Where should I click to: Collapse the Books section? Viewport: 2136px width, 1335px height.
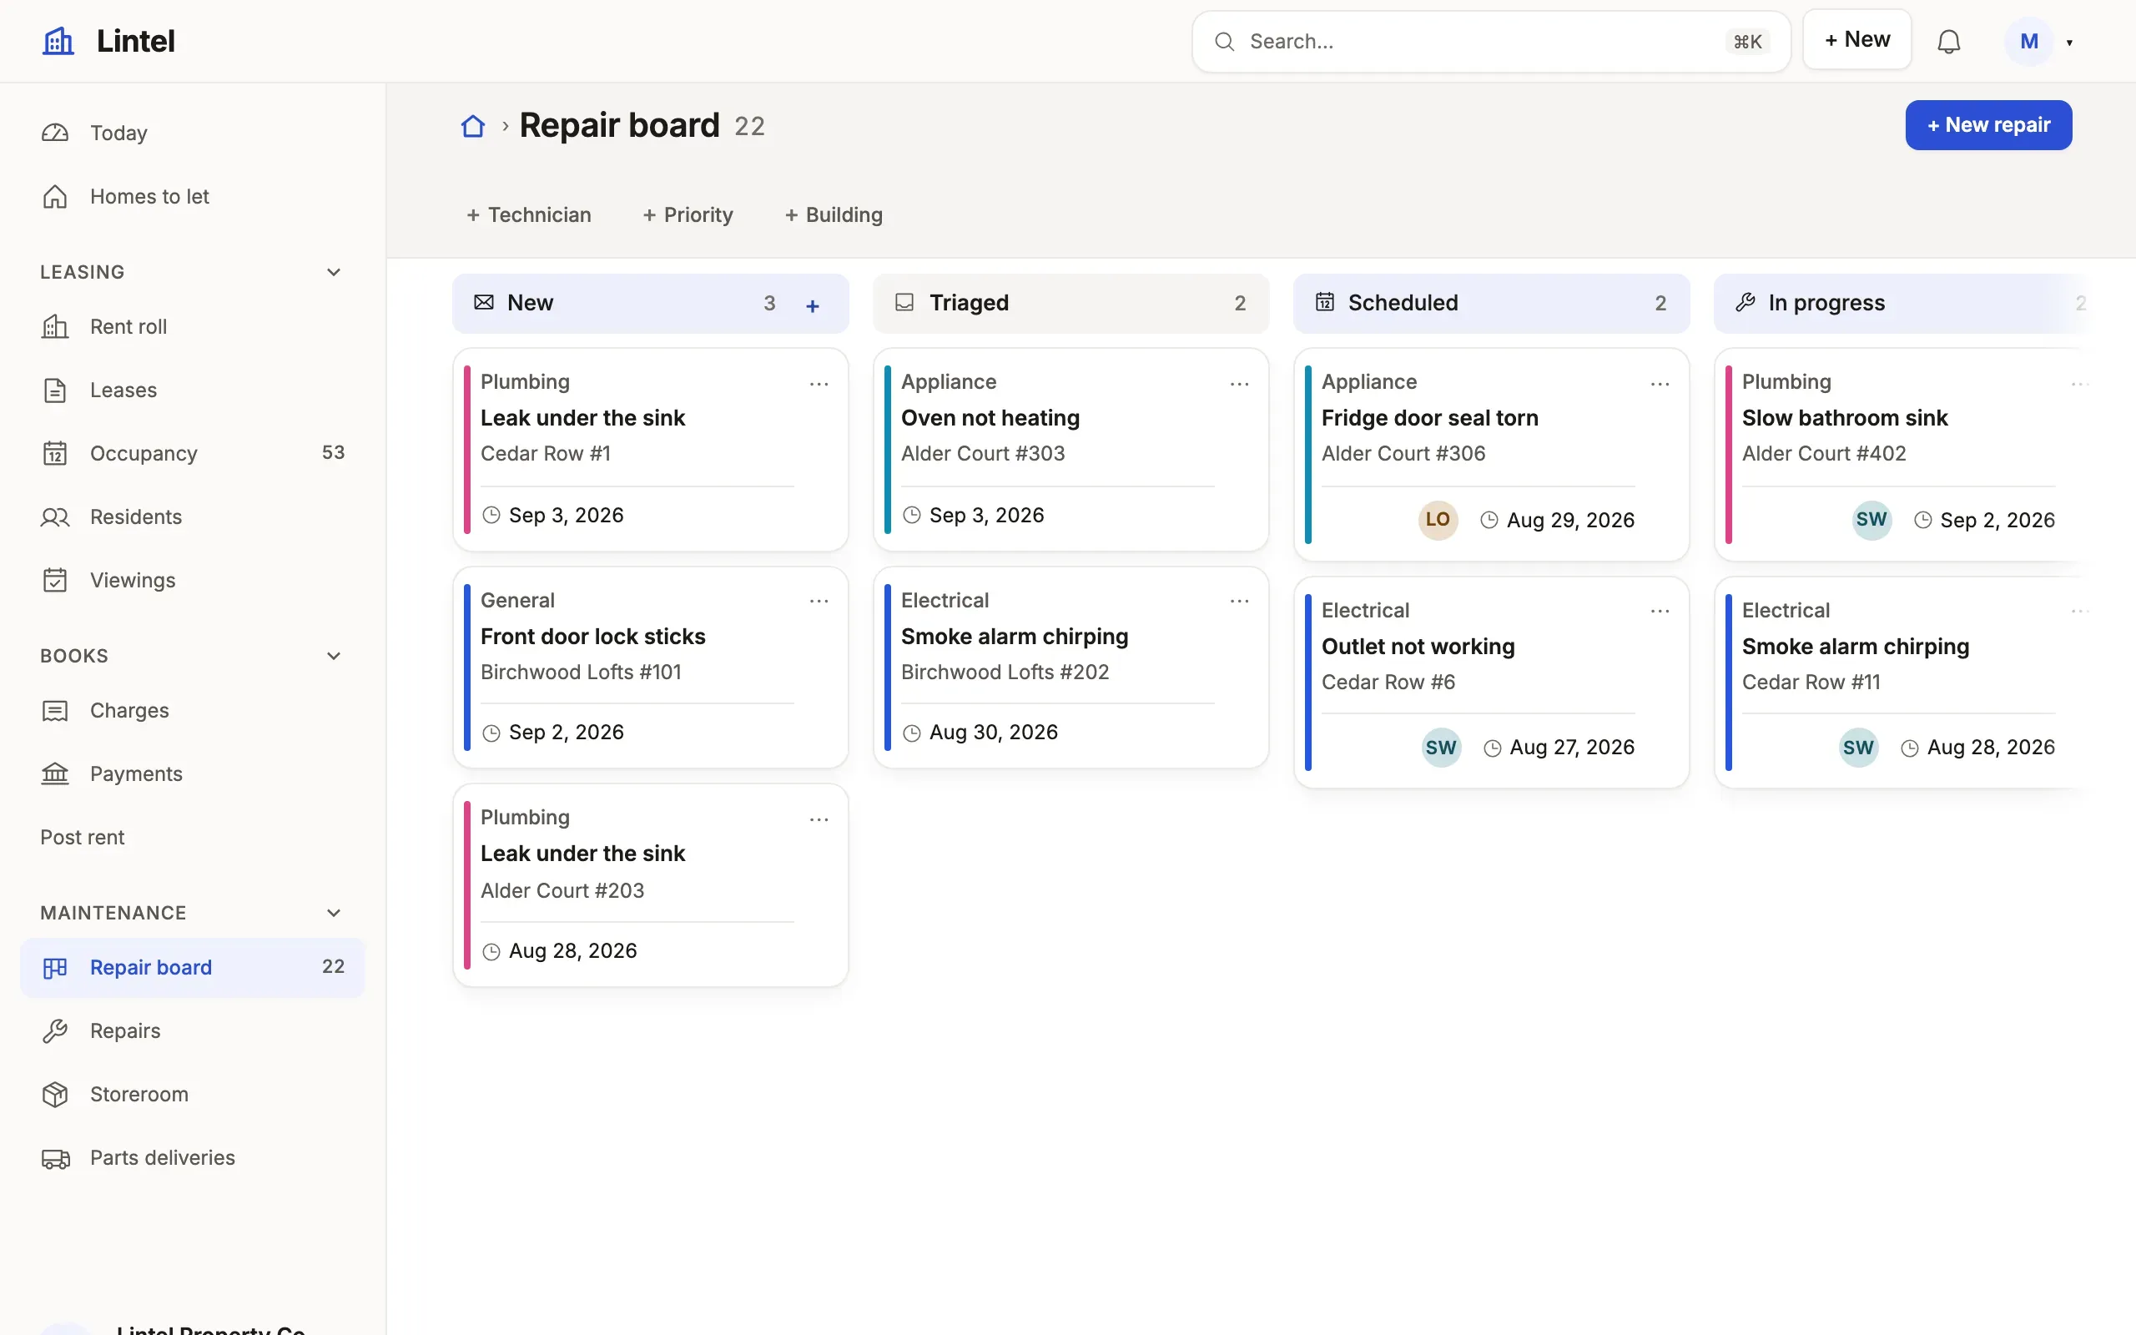coord(334,656)
